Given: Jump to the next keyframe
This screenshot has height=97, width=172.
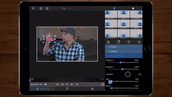Looking at the screenshot, I should coord(77,84).
